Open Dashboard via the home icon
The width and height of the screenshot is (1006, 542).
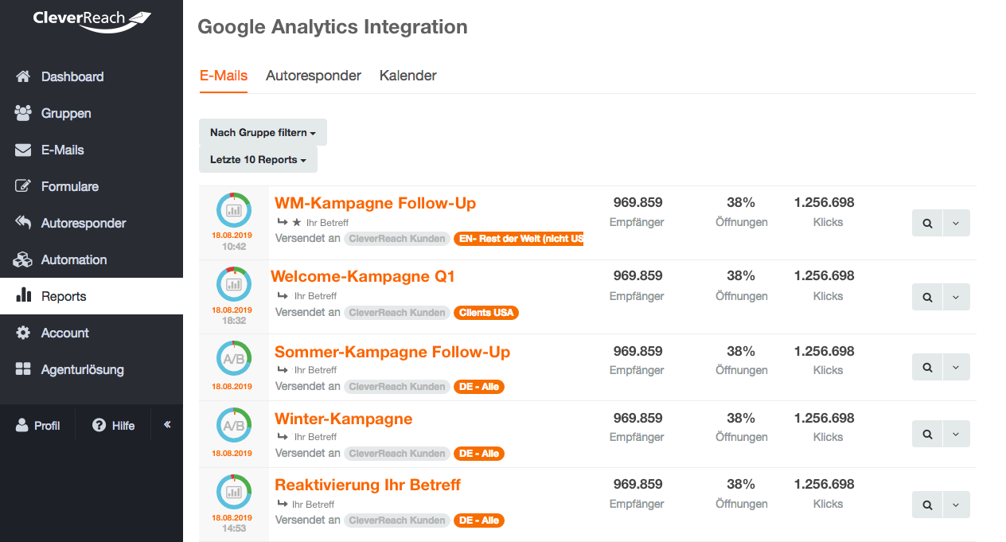(23, 76)
